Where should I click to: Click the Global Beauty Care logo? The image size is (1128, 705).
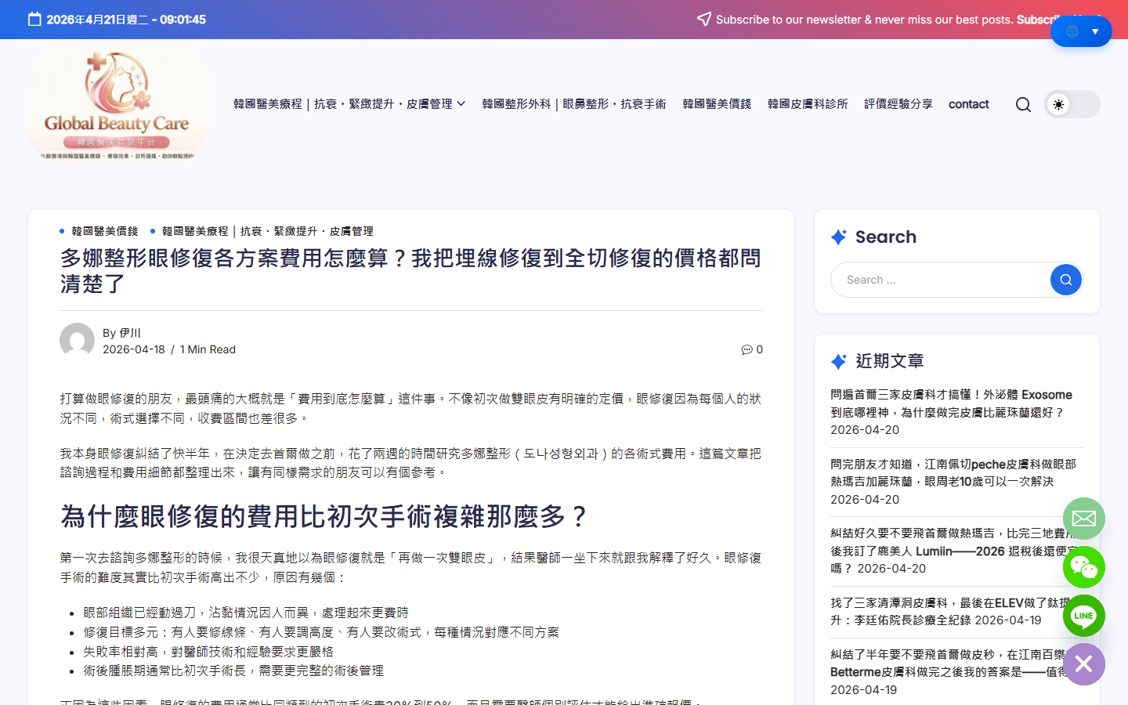(118, 103)
